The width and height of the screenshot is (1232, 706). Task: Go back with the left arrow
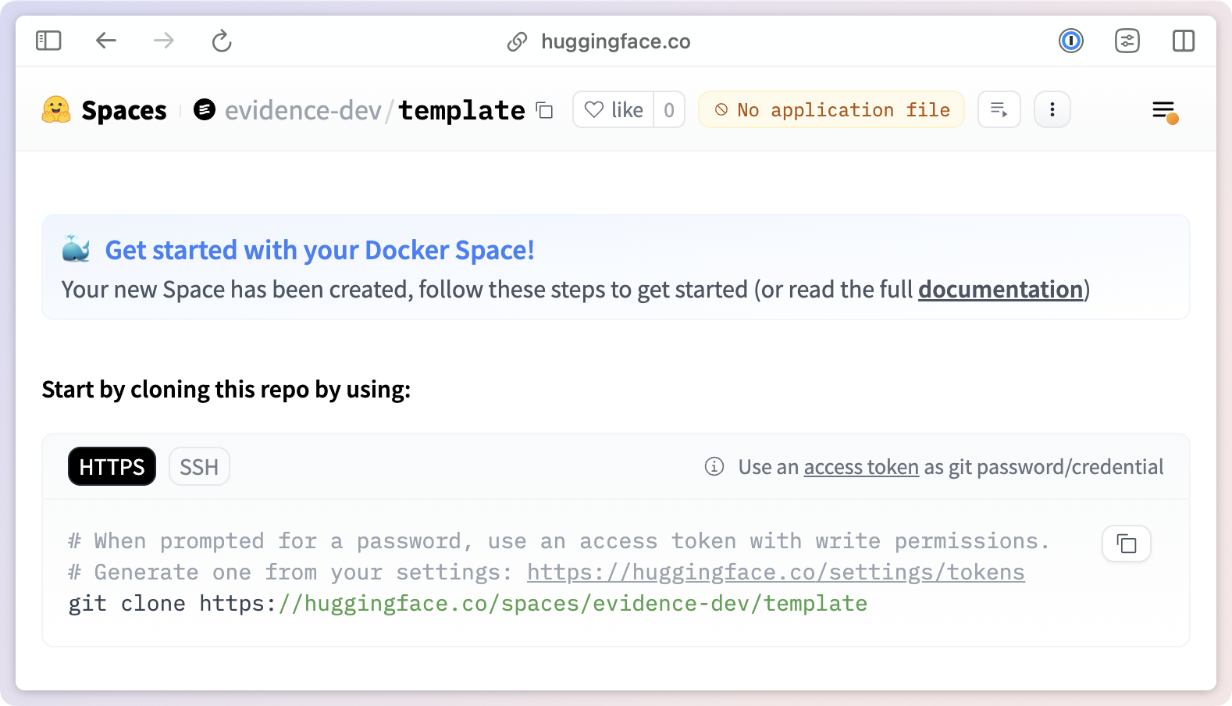(x=106, y=41)
